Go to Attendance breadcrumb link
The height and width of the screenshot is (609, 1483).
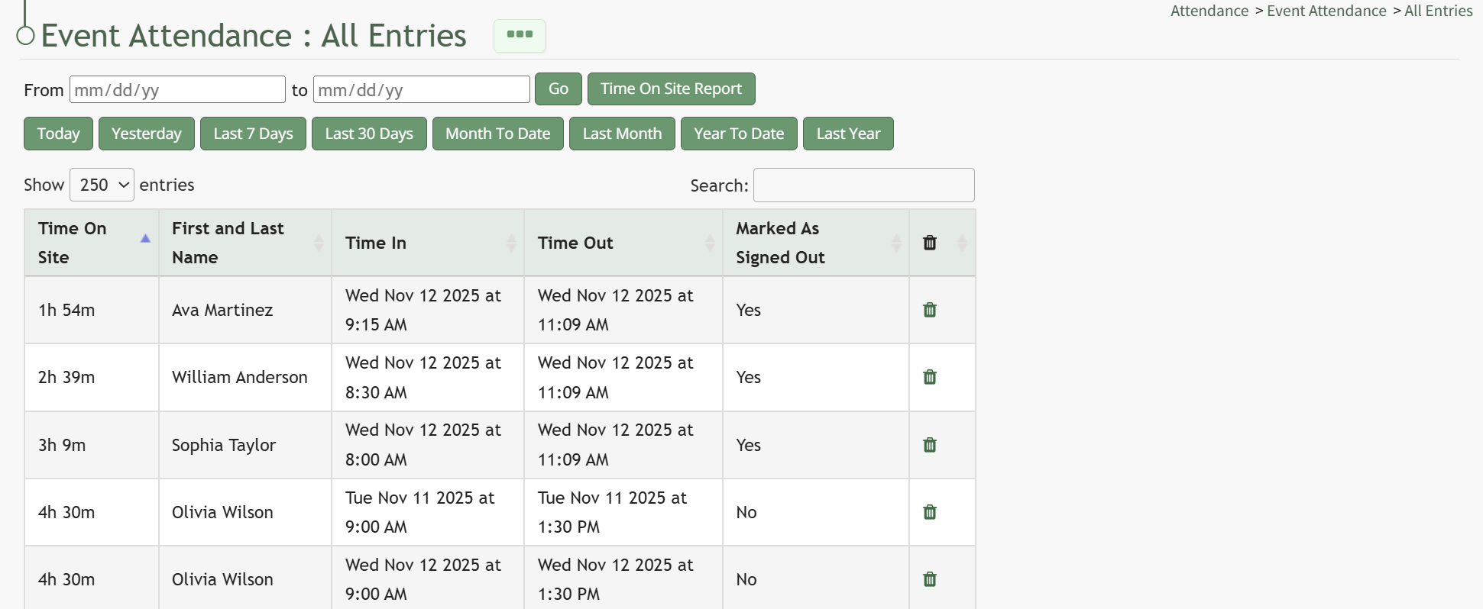(1209, 11)
